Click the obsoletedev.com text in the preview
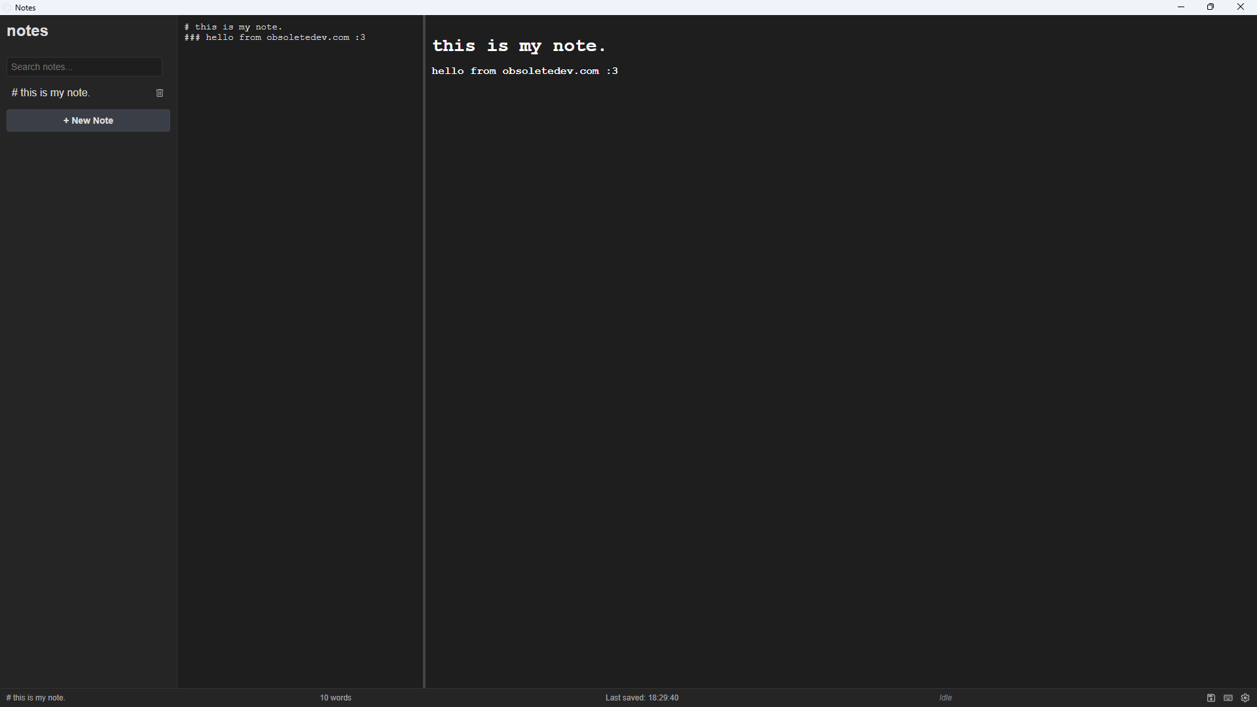Viewport: 1257px width, 707px height. click(x=550, y=71)
